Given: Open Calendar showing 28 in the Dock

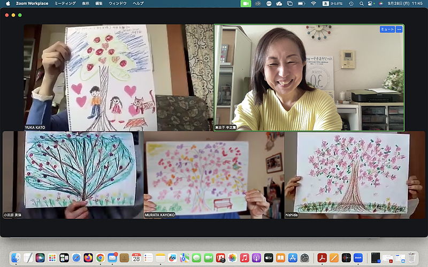Looking at the screenshot, I should tap(136, 257).
